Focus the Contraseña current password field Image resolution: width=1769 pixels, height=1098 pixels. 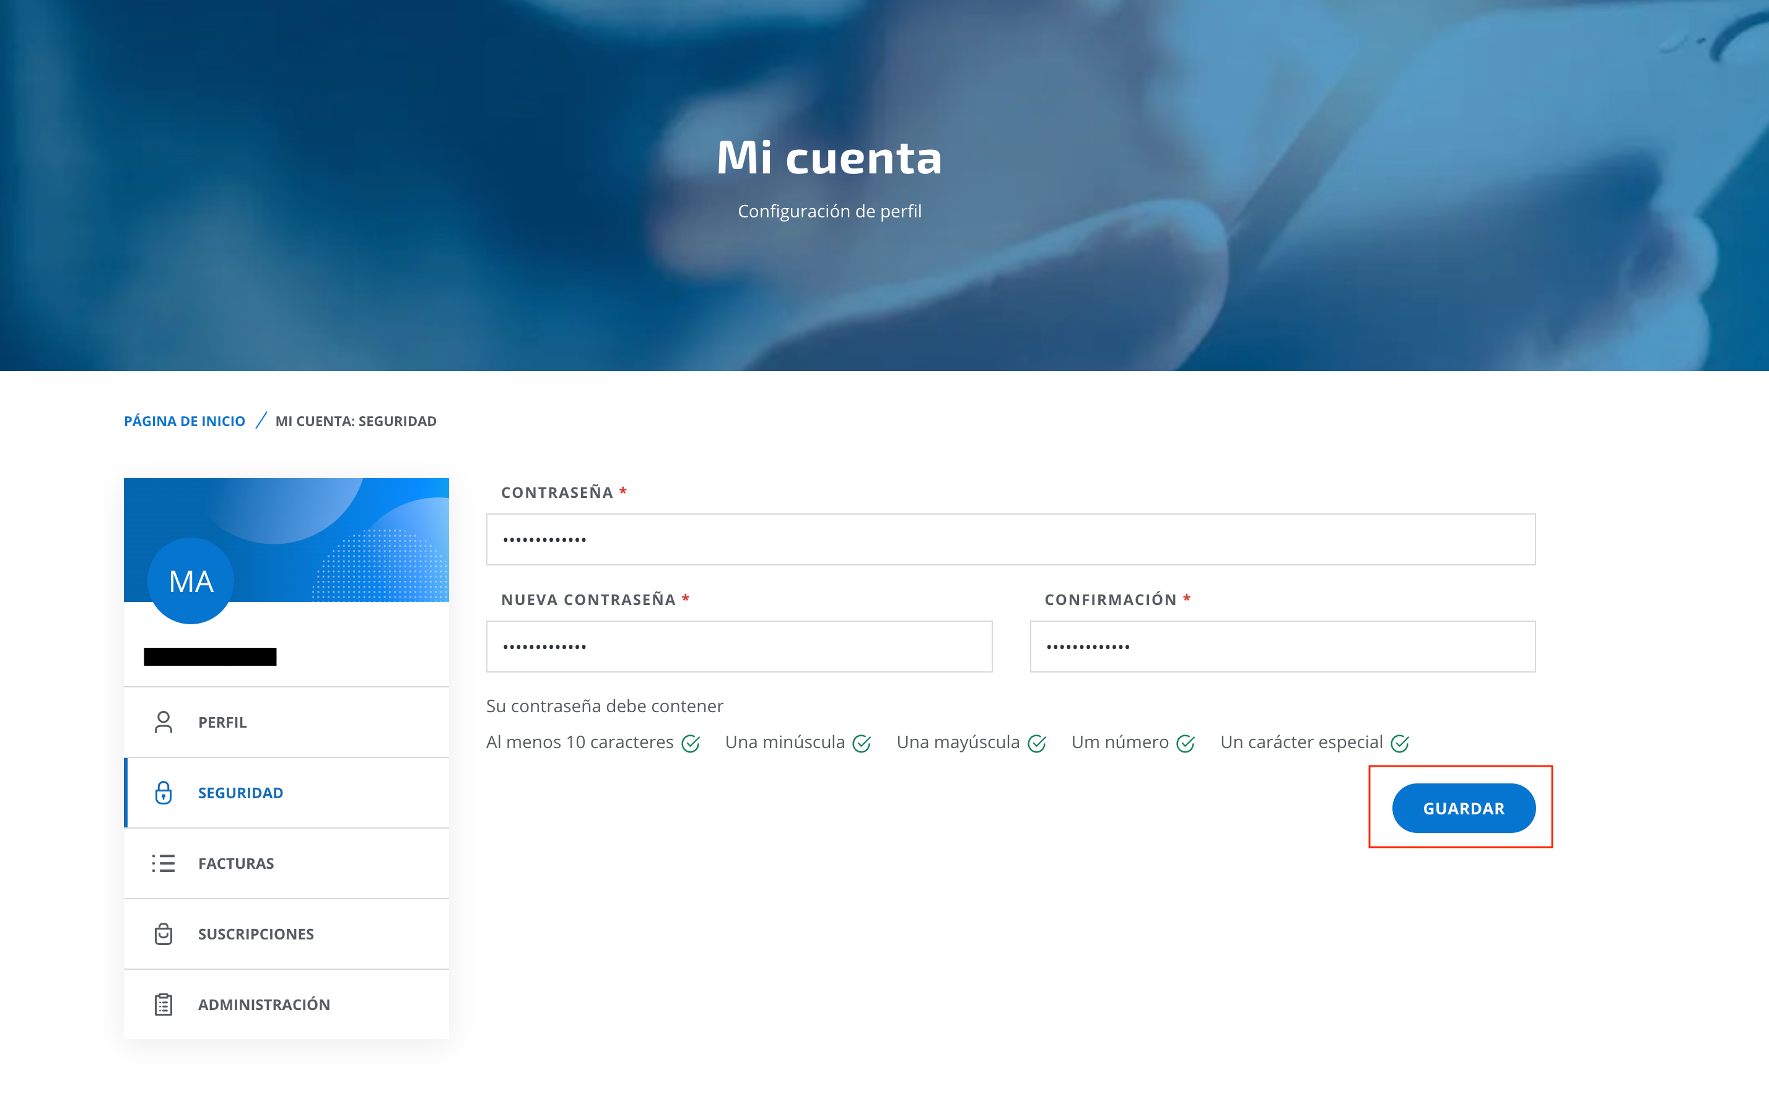1010,539
